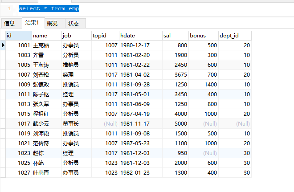Click the dept_id column header
This screenshot has width=294, height=192.
click(x=235, y=36)
